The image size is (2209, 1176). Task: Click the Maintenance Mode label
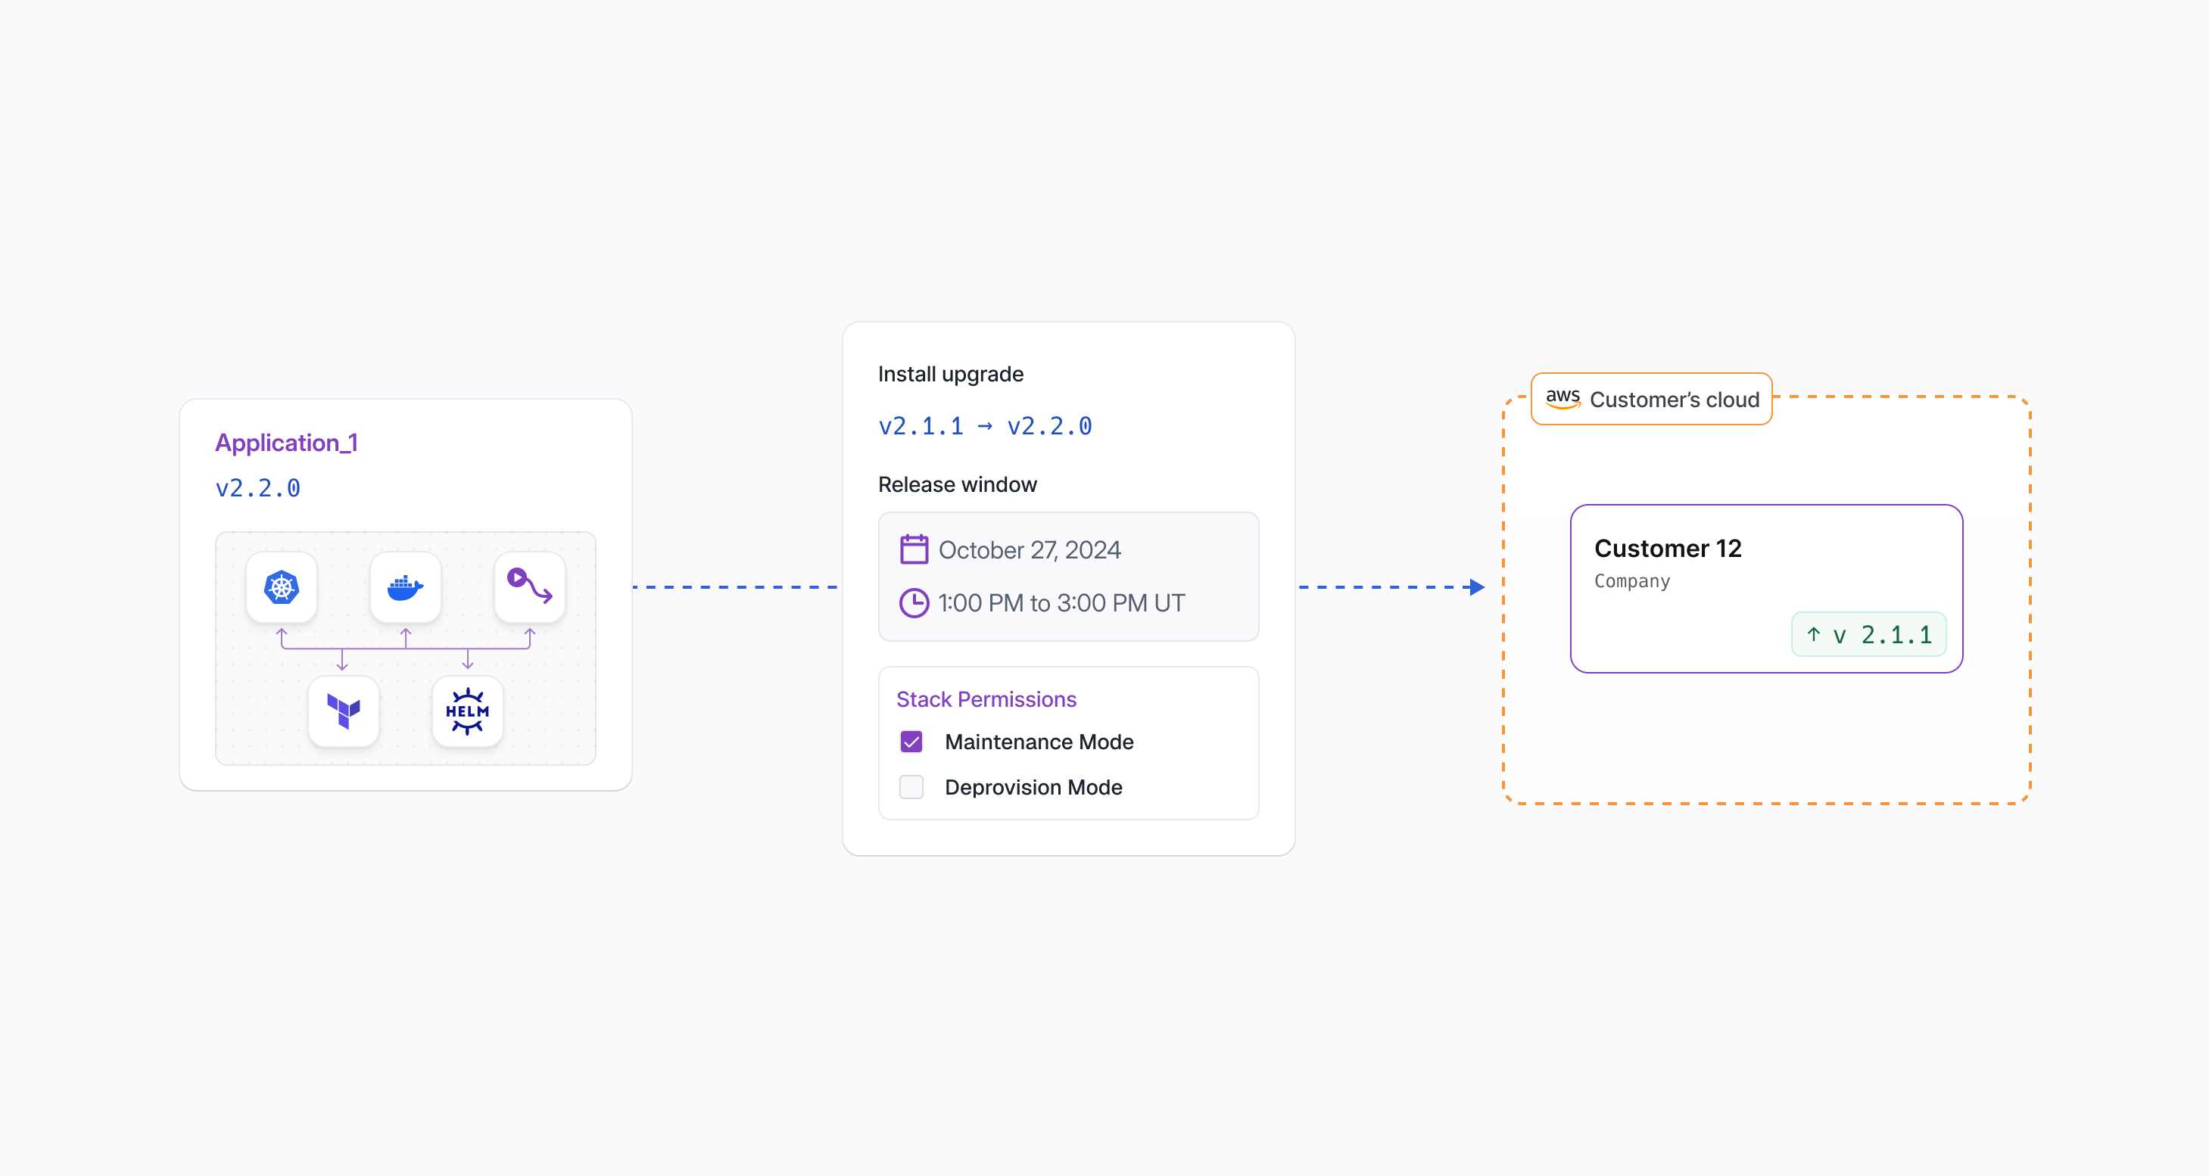[x=1039, y=742]
